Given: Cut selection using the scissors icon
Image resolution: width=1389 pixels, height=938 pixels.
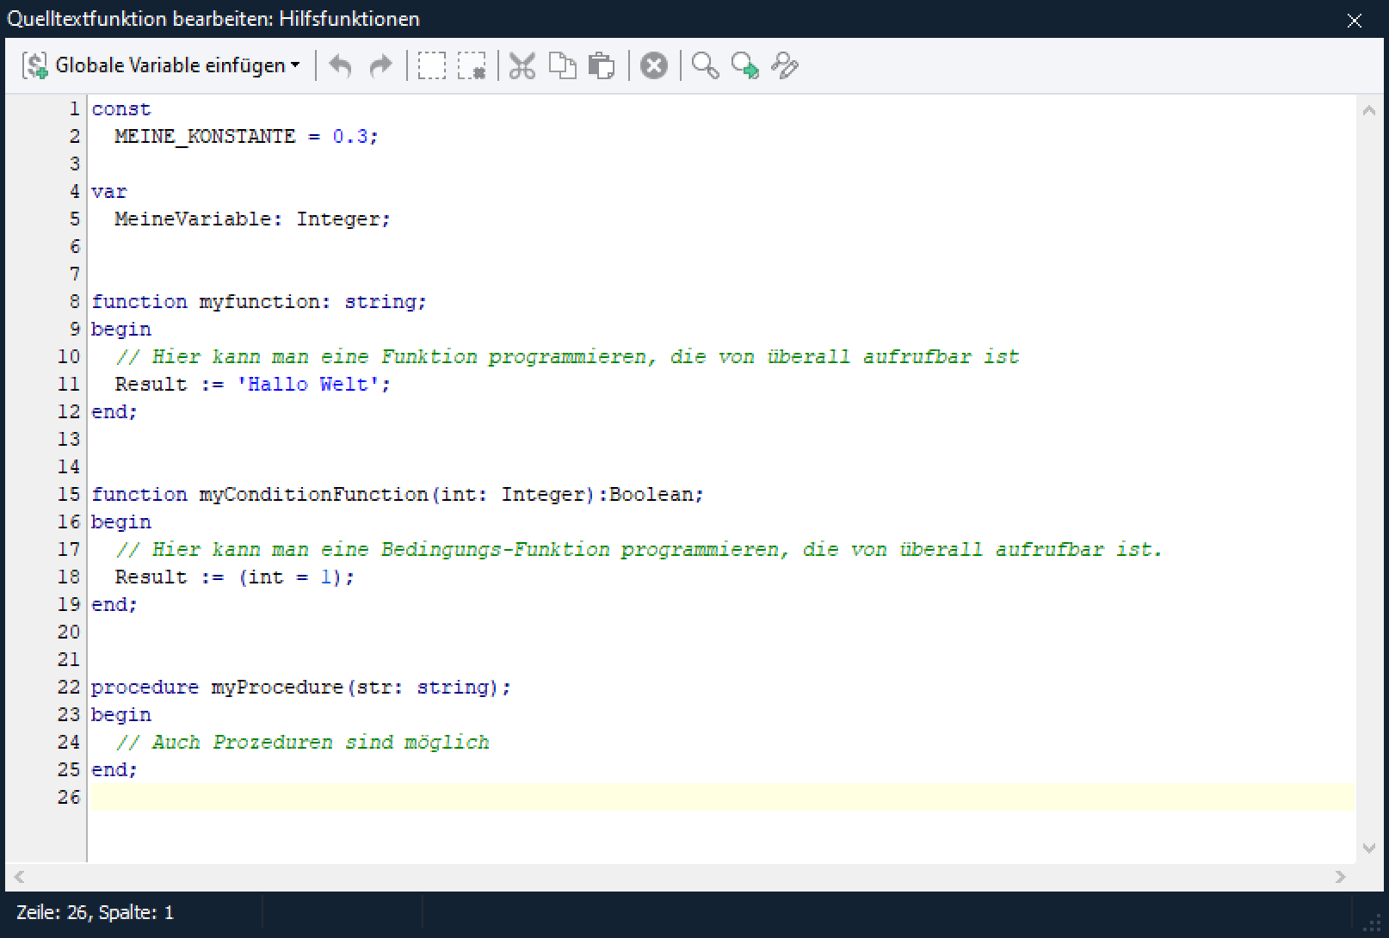Looking at the screenshot, I should tap(522, 65).
